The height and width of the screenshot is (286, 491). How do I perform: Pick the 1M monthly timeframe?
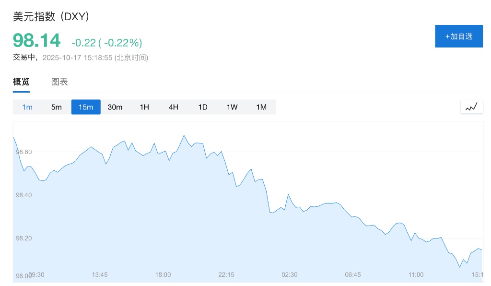[261, 107]
